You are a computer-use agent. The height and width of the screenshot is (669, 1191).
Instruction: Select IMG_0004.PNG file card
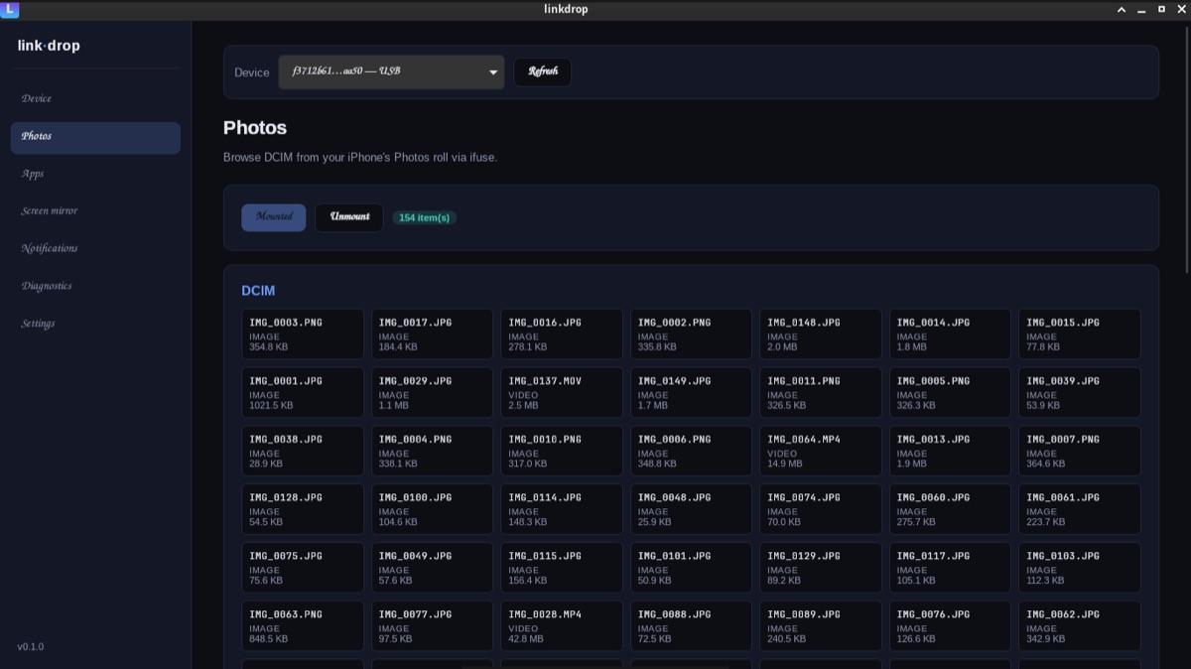pos(432,452)
